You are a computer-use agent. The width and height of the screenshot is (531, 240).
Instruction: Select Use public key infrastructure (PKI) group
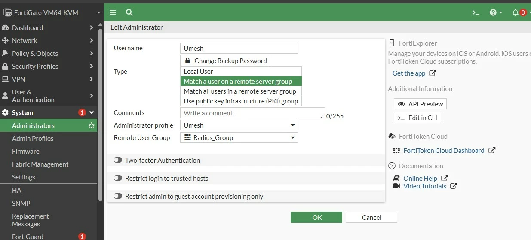point(241,101)
